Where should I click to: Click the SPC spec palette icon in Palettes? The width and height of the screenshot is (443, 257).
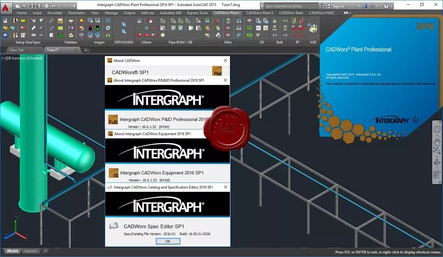click(60, 21)
